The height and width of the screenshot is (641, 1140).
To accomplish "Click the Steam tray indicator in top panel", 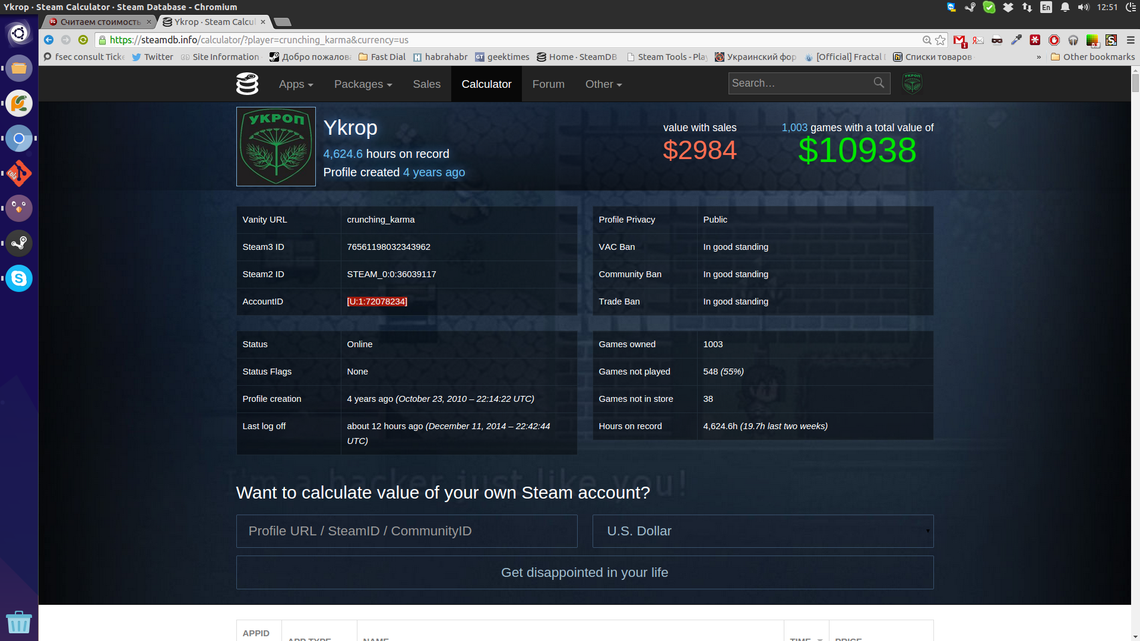I will tap(970, 7).
